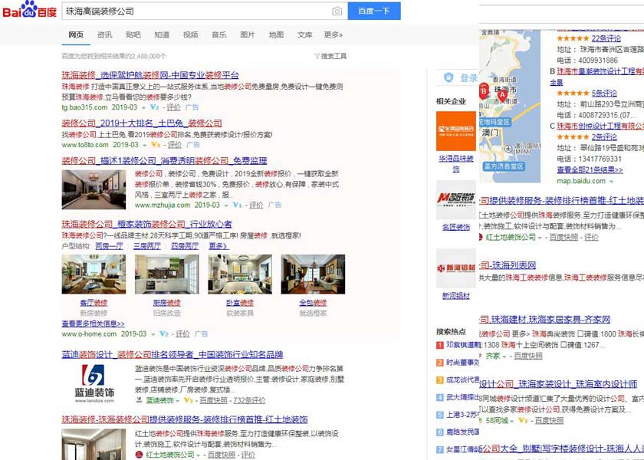Click the 蓝迪装饰 logo image

point(94,383)
